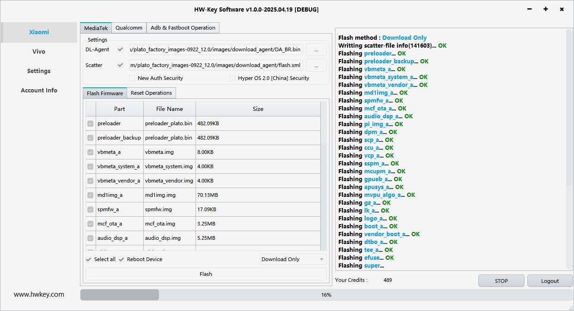This screenshot has width=574, height=311.
Task: Toggle checkbox for vbmeta_system_a partition
Action: tap(91, 166)
